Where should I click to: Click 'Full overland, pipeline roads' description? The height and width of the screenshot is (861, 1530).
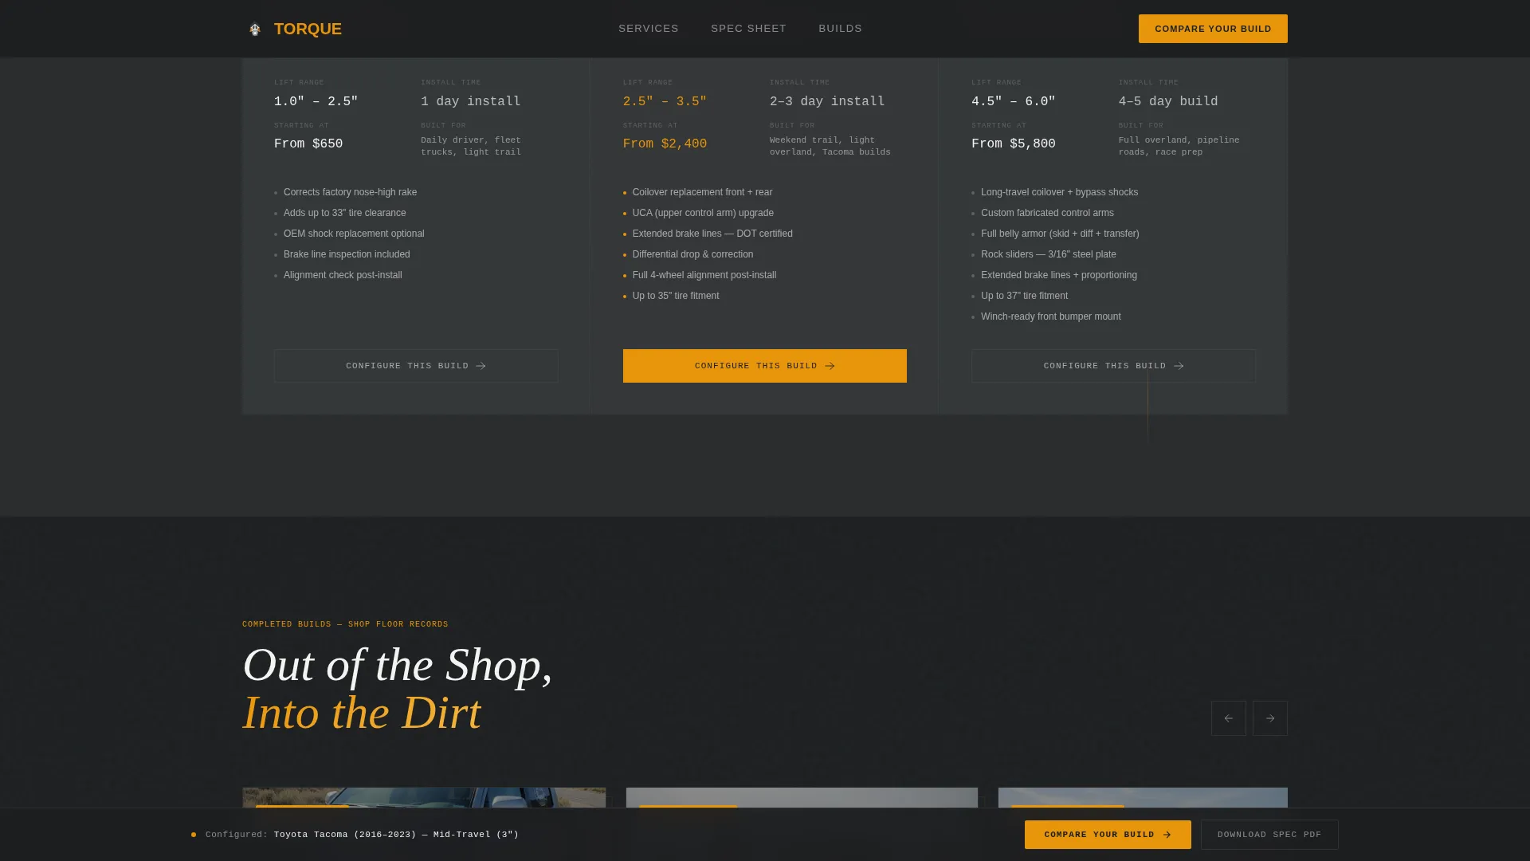click(x=1179, y=146)
